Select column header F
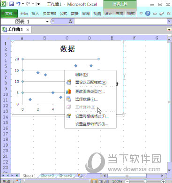Viewport: 172px width, 183px height. [135, 38]
